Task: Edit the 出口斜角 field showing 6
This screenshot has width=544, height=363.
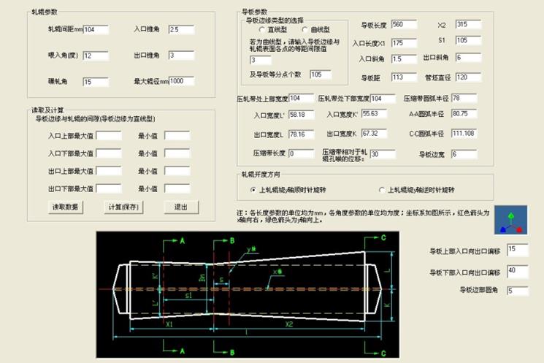Action: [x=468, y=58]
